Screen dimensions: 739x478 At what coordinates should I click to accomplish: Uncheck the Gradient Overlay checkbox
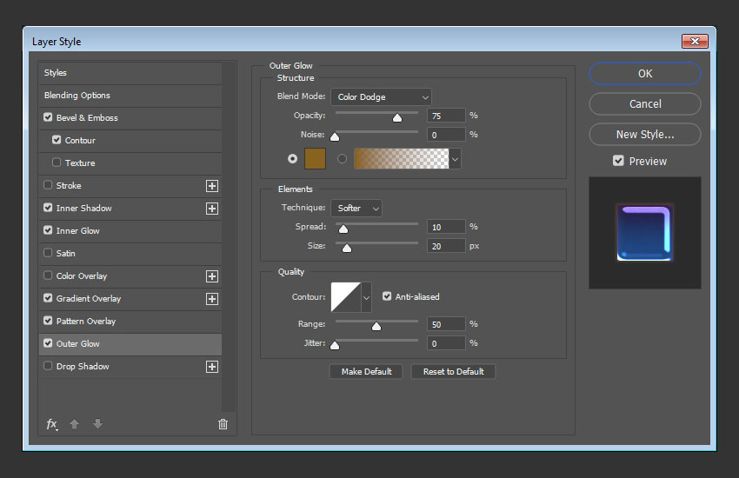(x=48, y=298)
